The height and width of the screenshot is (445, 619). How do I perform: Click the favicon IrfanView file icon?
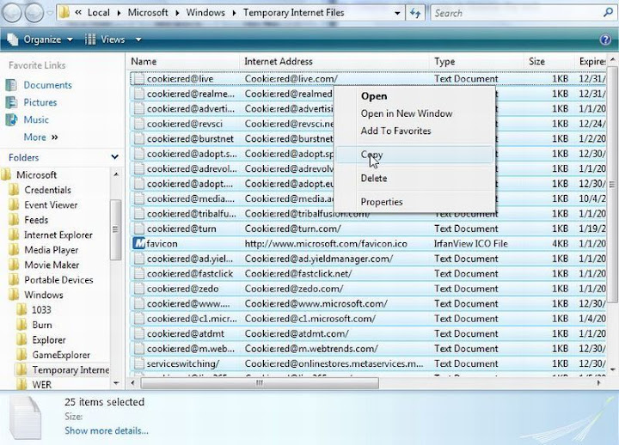click(139, 243)
